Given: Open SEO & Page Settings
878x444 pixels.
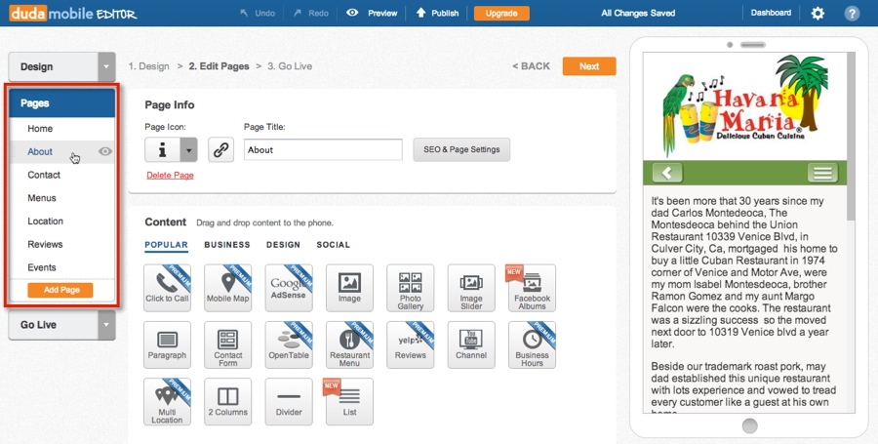Looking at the screenshot, I should (461, 149).
